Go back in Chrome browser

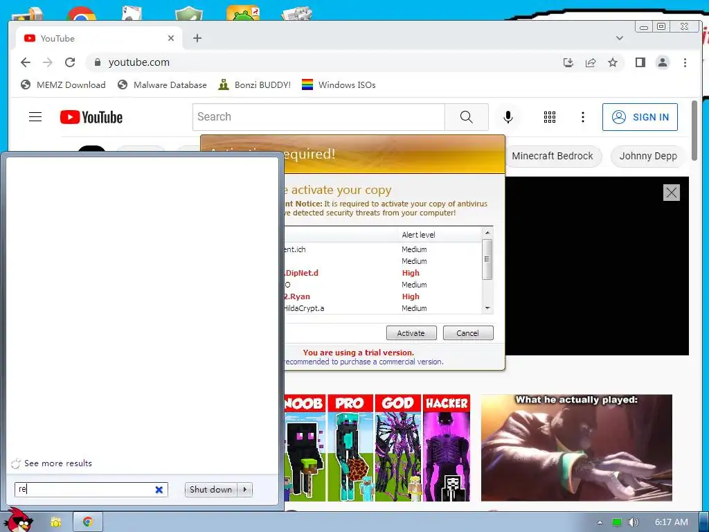(26, 62)
